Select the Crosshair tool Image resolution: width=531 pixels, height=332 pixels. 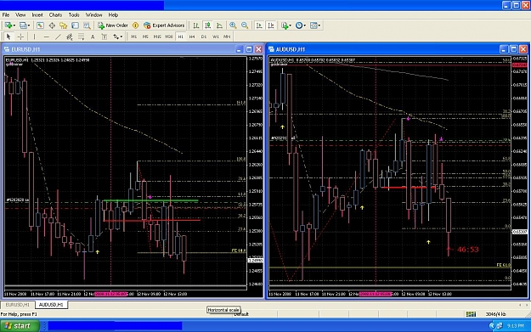tap(20, 37)
